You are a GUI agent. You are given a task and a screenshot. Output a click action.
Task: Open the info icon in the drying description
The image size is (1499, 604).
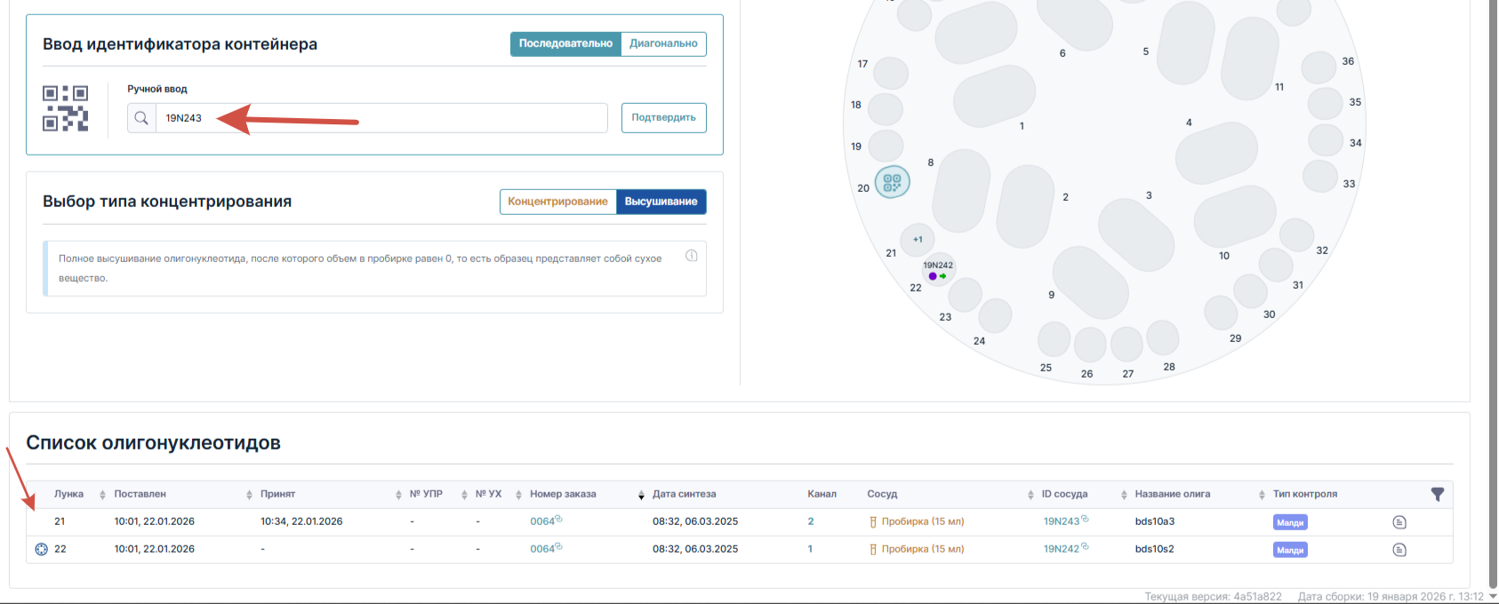coord(691,256)
